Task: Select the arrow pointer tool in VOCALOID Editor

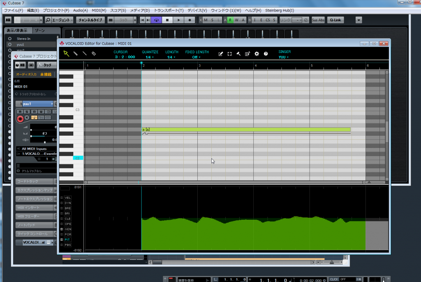Action: point(66,54)
